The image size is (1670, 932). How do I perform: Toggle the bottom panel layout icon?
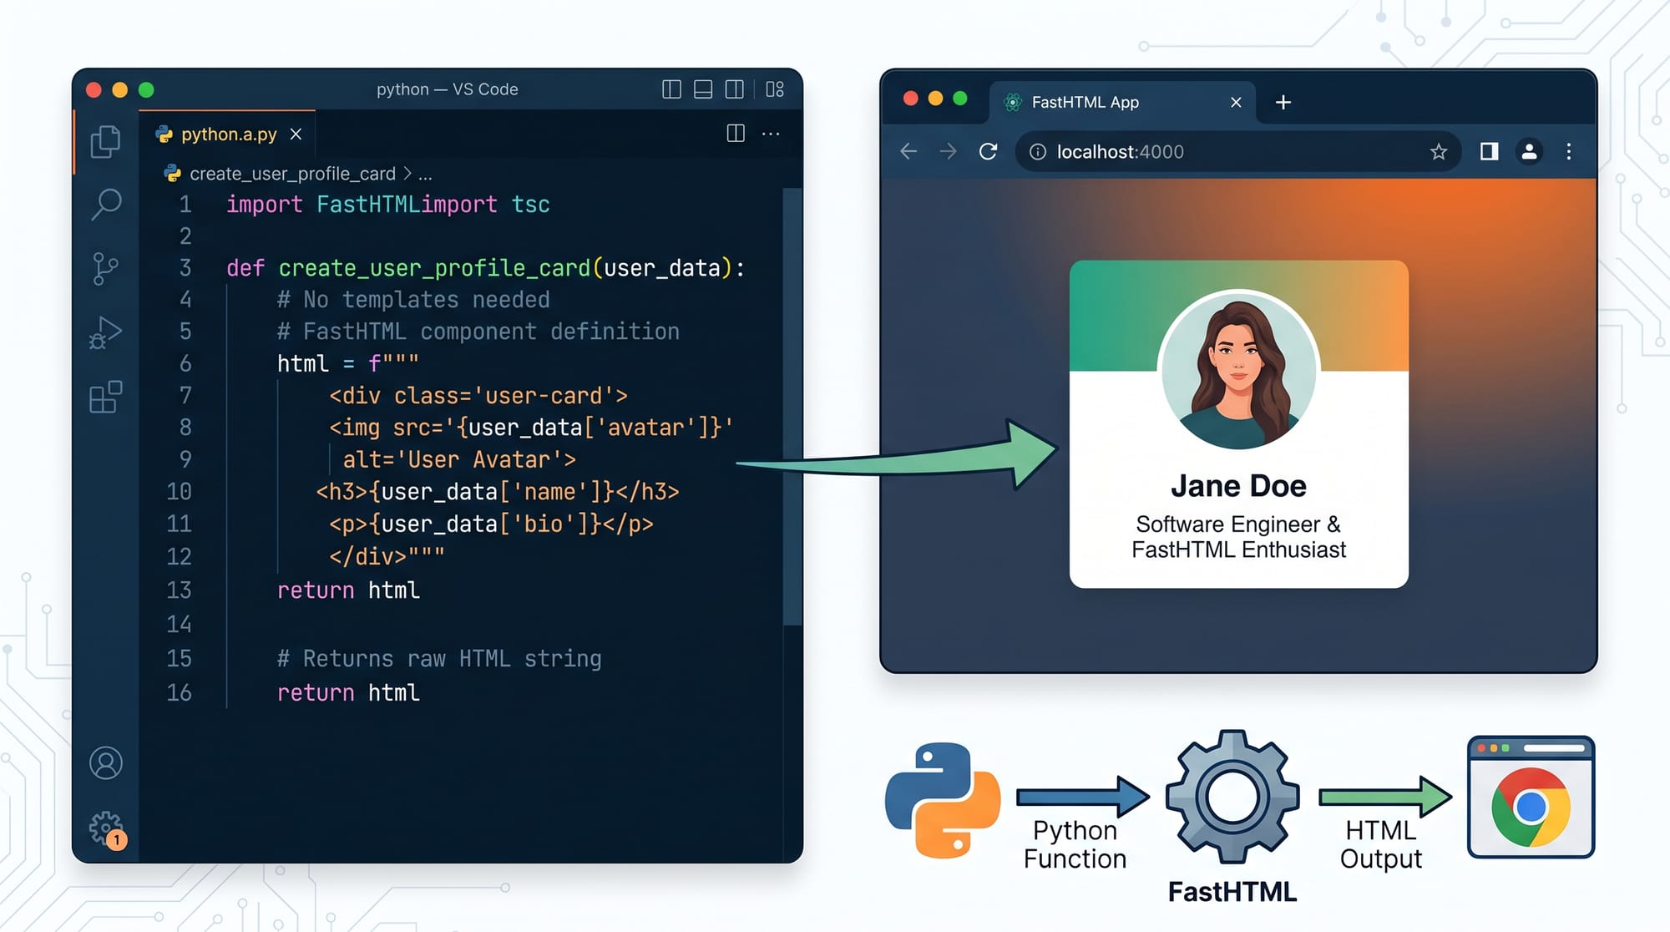point(703,89)
